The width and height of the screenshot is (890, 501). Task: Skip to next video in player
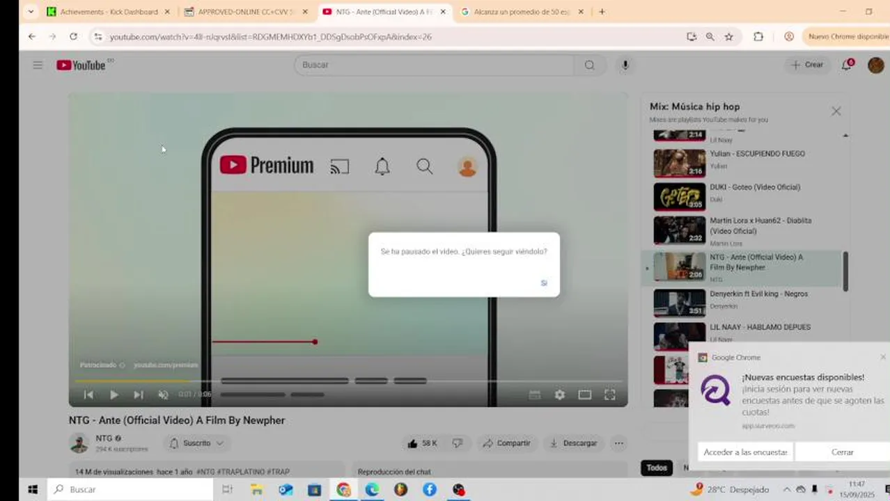[139, 395]
